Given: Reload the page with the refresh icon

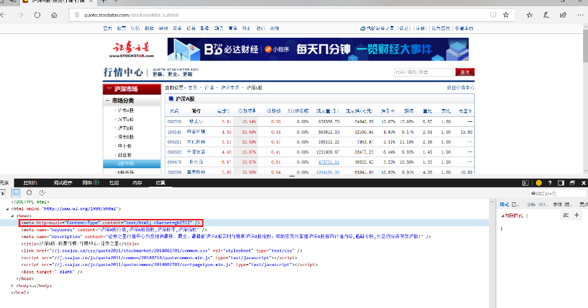Looking at the screenshot, I should coord(37,15).
